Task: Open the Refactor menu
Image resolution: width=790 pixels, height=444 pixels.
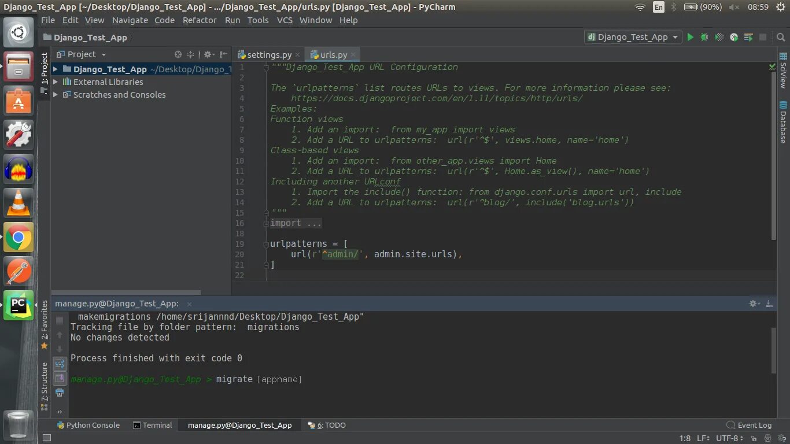Action: (x=200, y=20)
